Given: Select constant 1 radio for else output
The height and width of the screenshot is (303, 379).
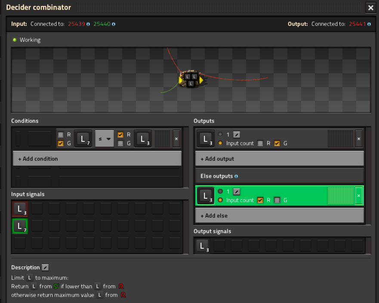Looking at the screenshot, I should pos(220,191).
